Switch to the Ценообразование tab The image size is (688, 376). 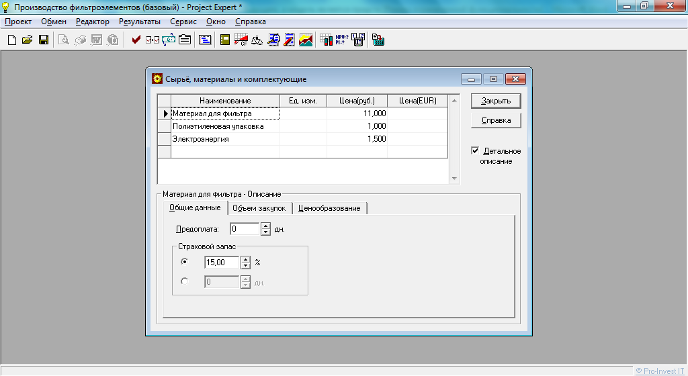pos(329,209)
